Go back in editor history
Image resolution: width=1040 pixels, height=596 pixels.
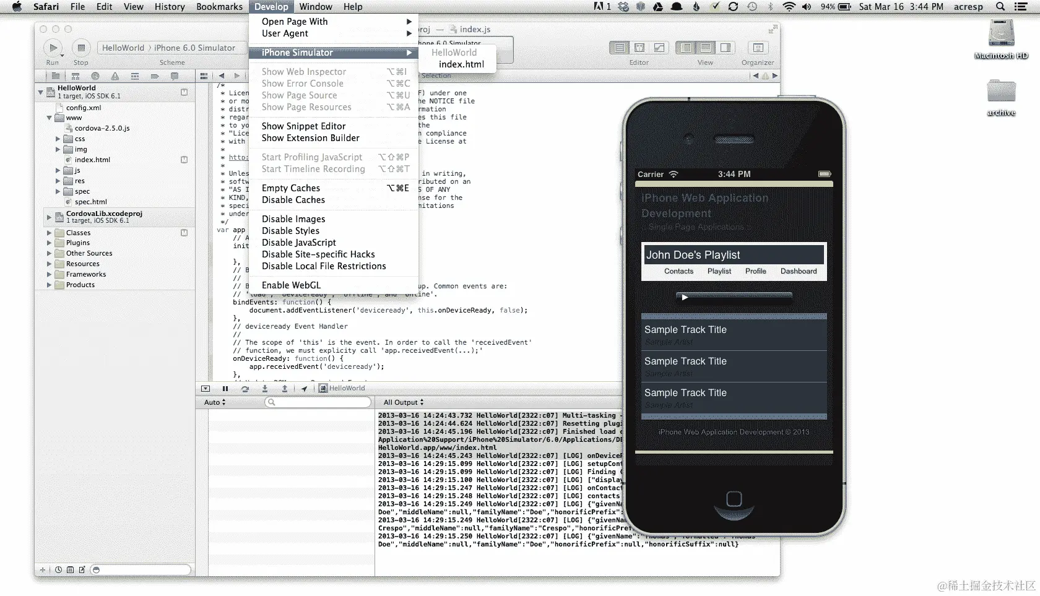click(221, 76)
